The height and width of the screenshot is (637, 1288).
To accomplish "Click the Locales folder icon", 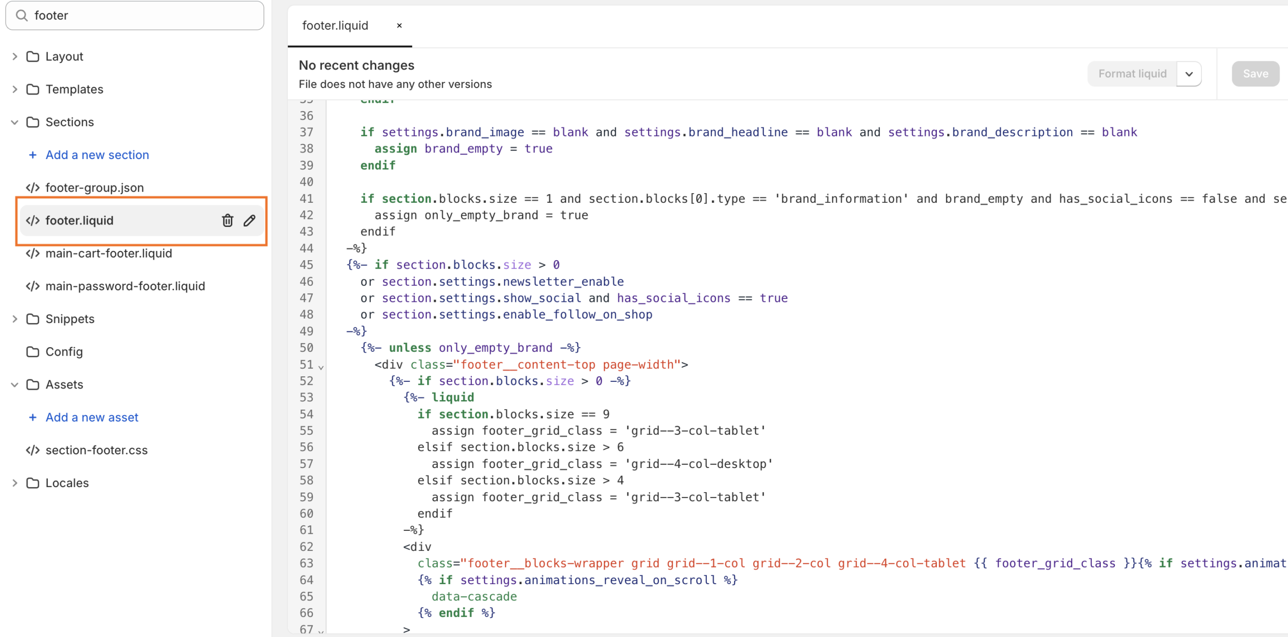I will click(33, 483).
